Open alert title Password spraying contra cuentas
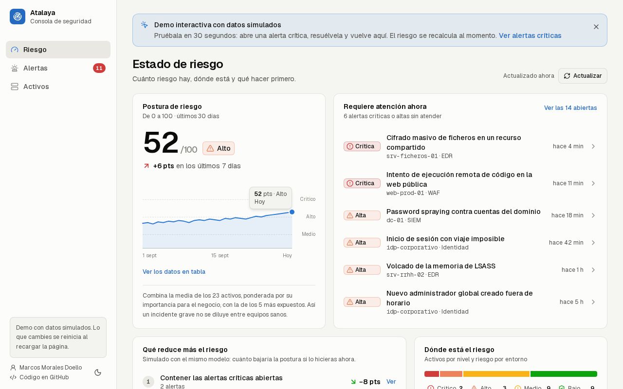Viewport: 623px width, 389px height. pos(463,212)
